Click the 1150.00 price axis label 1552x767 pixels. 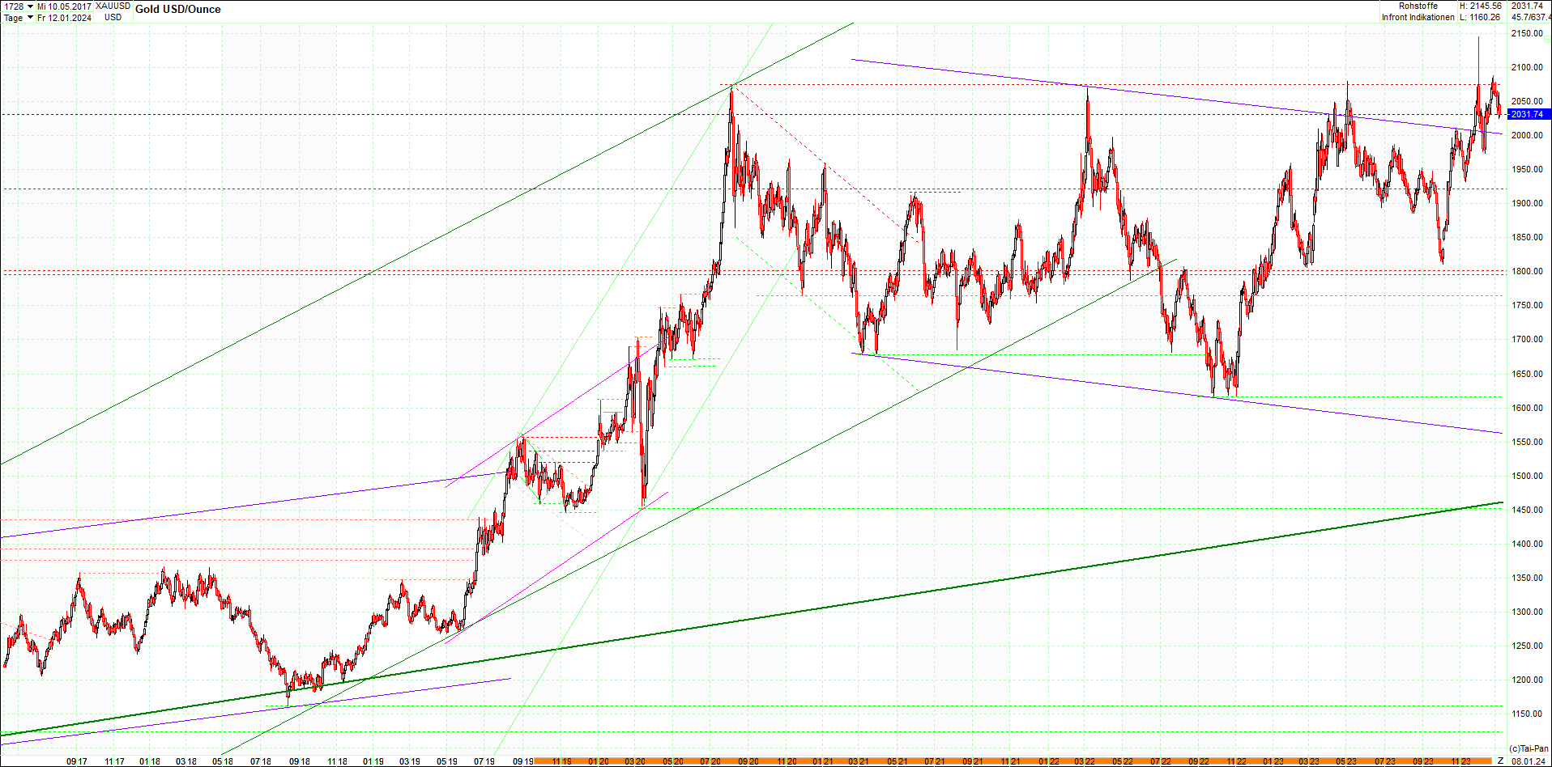pyautogui.click(x=1527, y=714)
